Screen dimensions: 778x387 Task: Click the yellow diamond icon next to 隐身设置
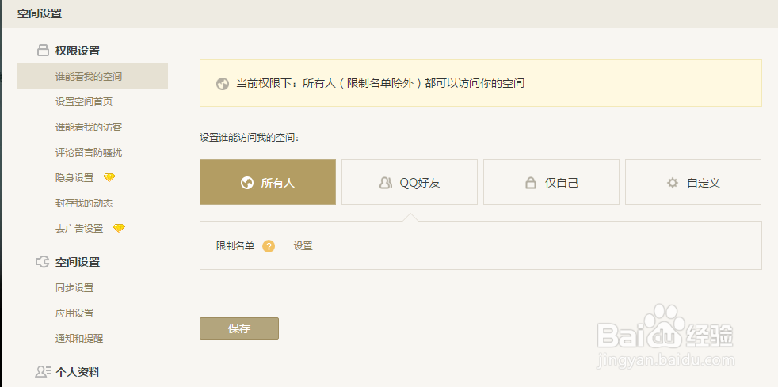pyautogui.click(x=109, y=177)
